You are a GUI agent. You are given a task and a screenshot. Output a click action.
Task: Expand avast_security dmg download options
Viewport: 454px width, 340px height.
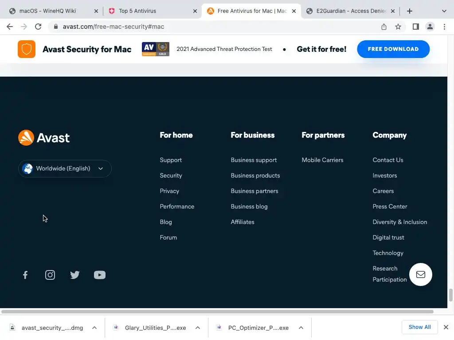tap(94, 328)
